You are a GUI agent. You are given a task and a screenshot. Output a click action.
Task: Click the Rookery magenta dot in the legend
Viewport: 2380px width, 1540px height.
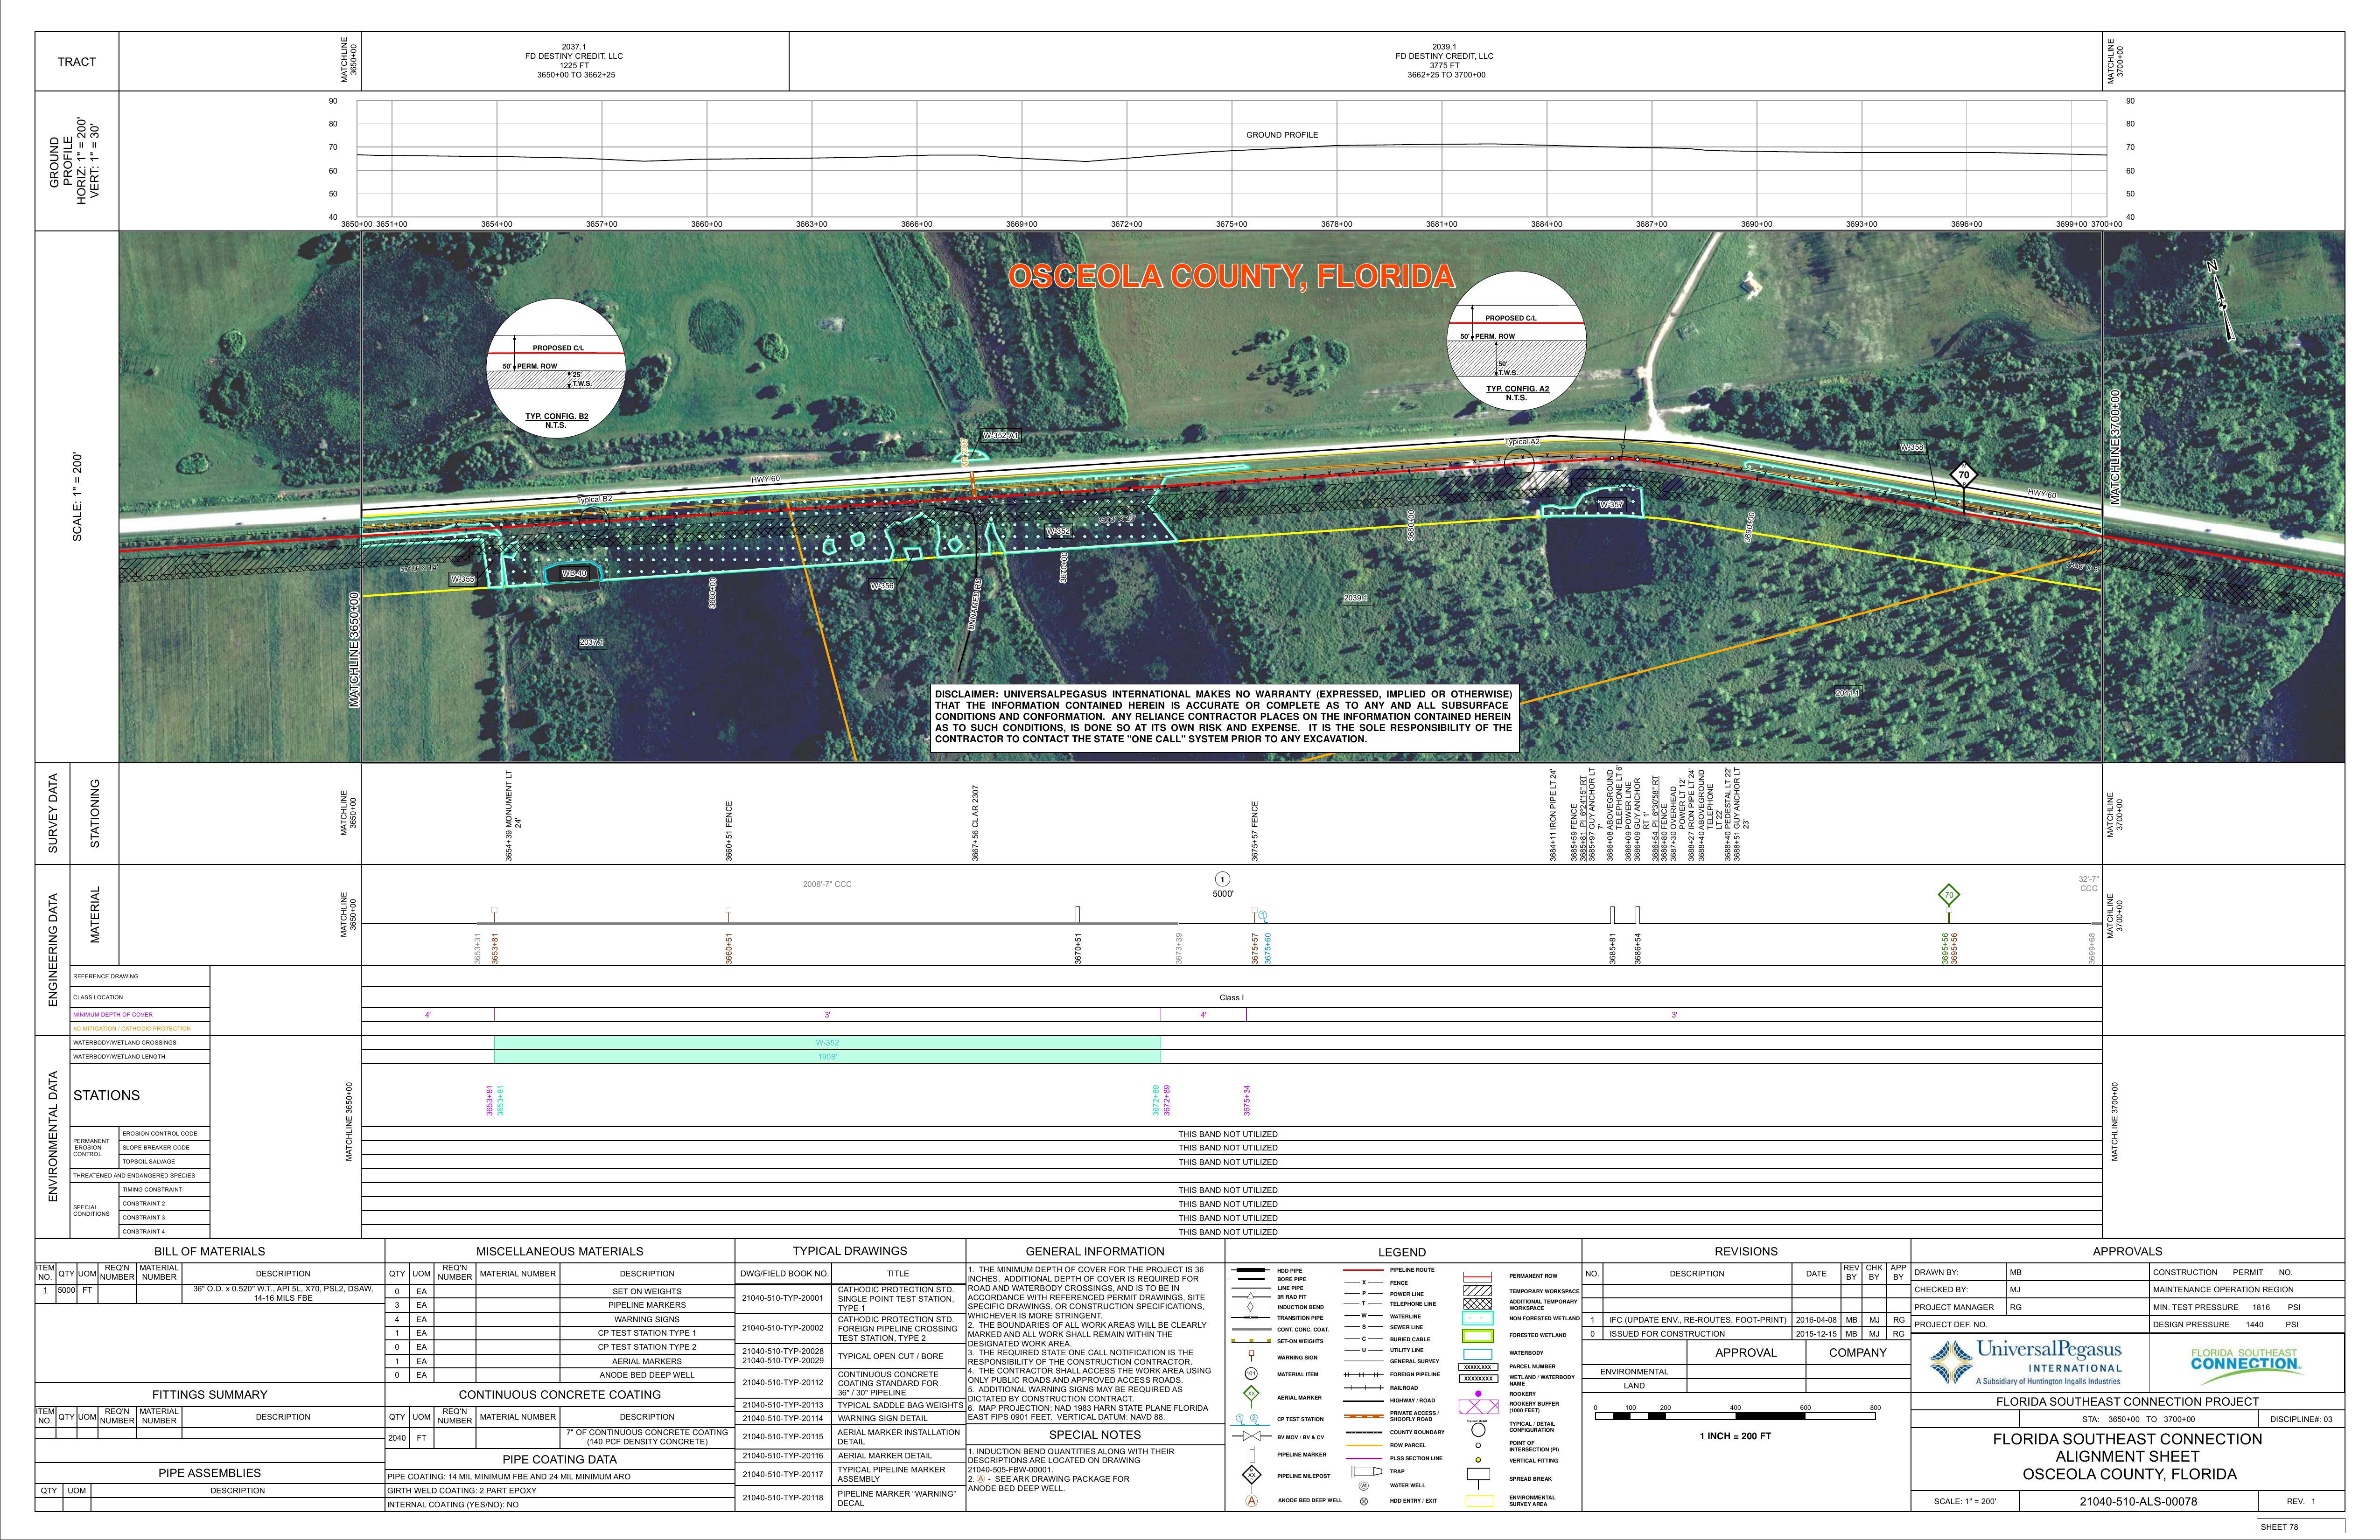click(x=1478, y=1393)
